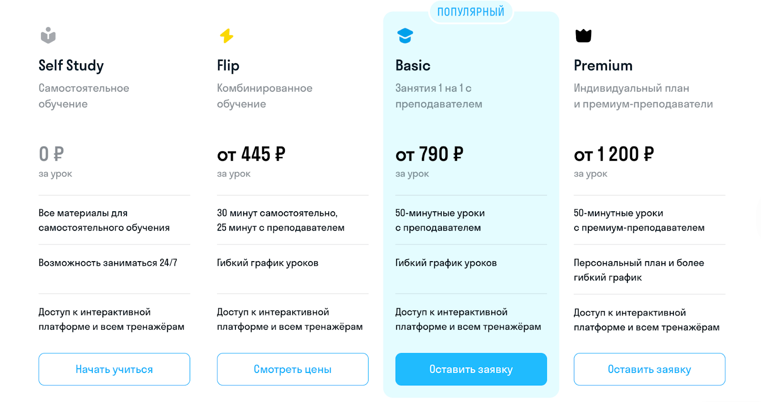This screenshot has width=761, height=402.
Task: Click the '0 ₽' price text
Action: pos(51,154)
